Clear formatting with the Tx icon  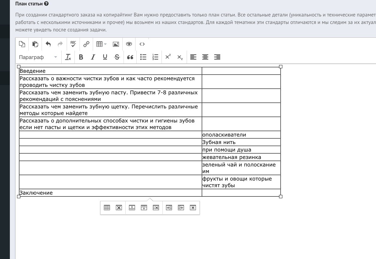tap(68, 57)
